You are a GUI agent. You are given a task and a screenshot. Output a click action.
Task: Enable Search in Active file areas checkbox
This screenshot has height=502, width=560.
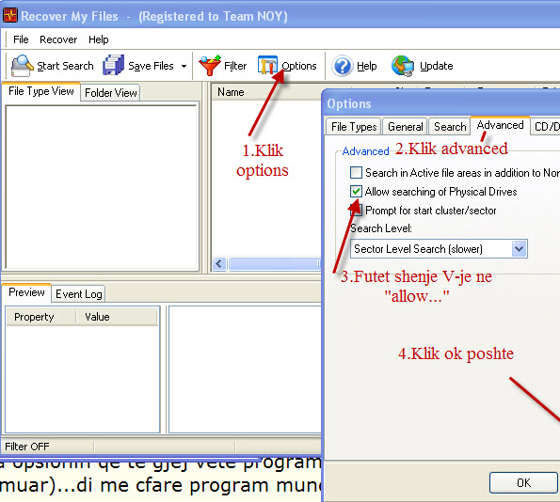[356, 173]
